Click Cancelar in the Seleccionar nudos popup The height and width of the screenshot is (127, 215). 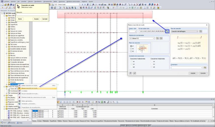[x=45, y=19]
